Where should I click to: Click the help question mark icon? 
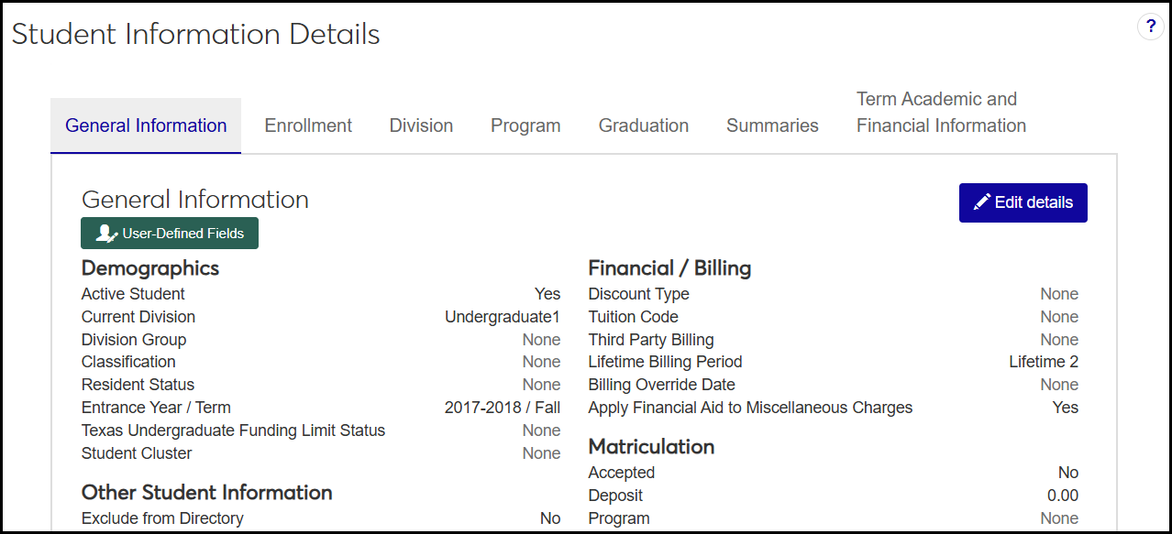(1151, 27)
